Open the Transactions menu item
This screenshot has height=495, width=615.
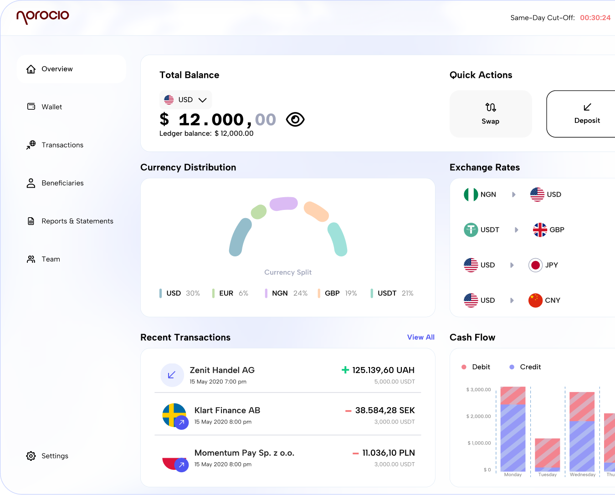(x=62, y=145)
